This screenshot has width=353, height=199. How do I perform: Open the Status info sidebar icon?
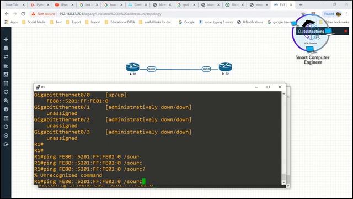coord(6,109)
